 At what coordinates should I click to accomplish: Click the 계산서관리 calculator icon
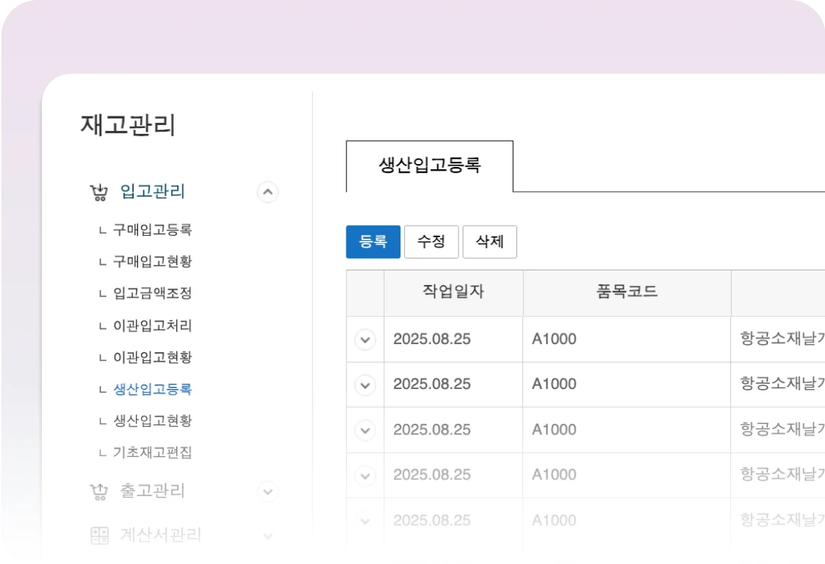point(99,536)
